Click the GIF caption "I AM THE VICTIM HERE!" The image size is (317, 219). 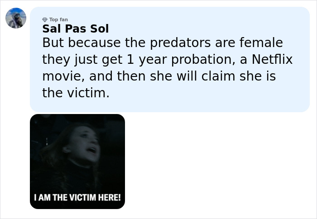77,198
